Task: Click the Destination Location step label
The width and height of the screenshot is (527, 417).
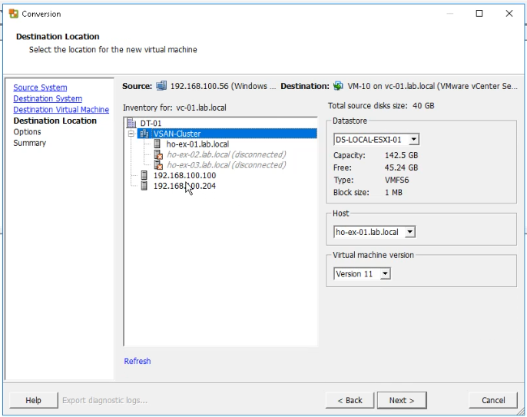Action: [55, 121]
